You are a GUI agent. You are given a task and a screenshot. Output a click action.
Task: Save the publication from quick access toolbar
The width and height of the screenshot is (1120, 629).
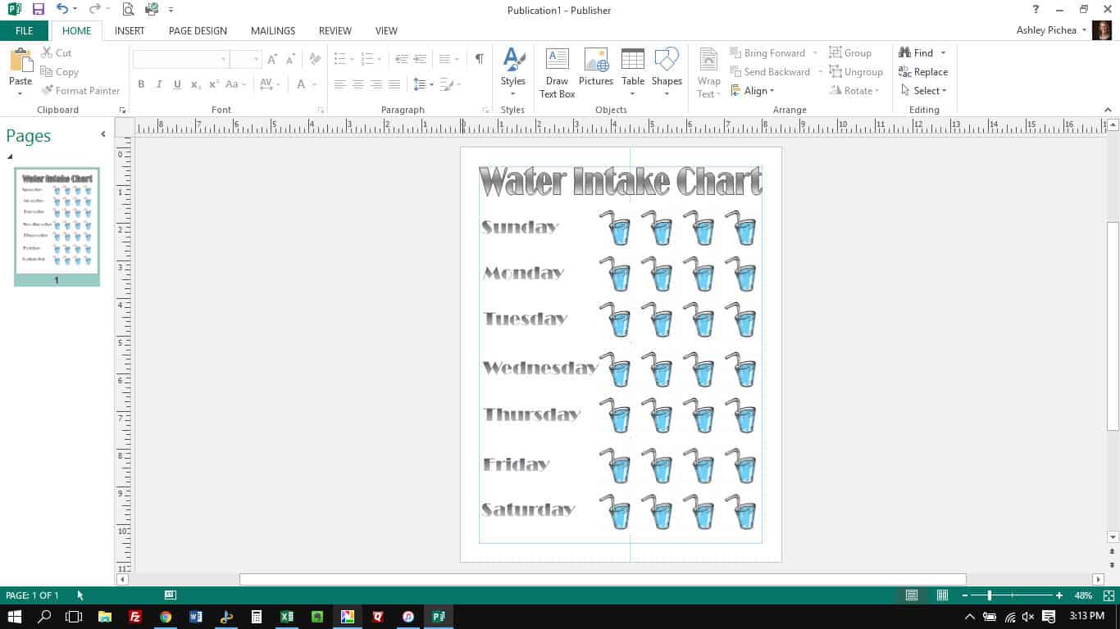(x=38, y=10)
